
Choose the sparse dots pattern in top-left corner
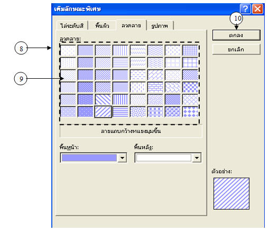pyautogui.click(x=68, y=50)
